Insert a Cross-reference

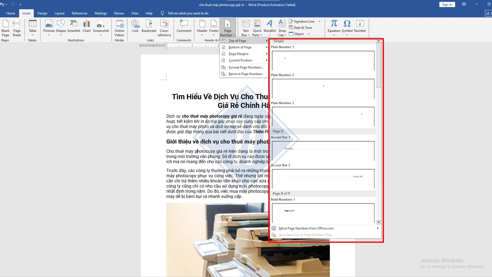[x=164, y=28]
